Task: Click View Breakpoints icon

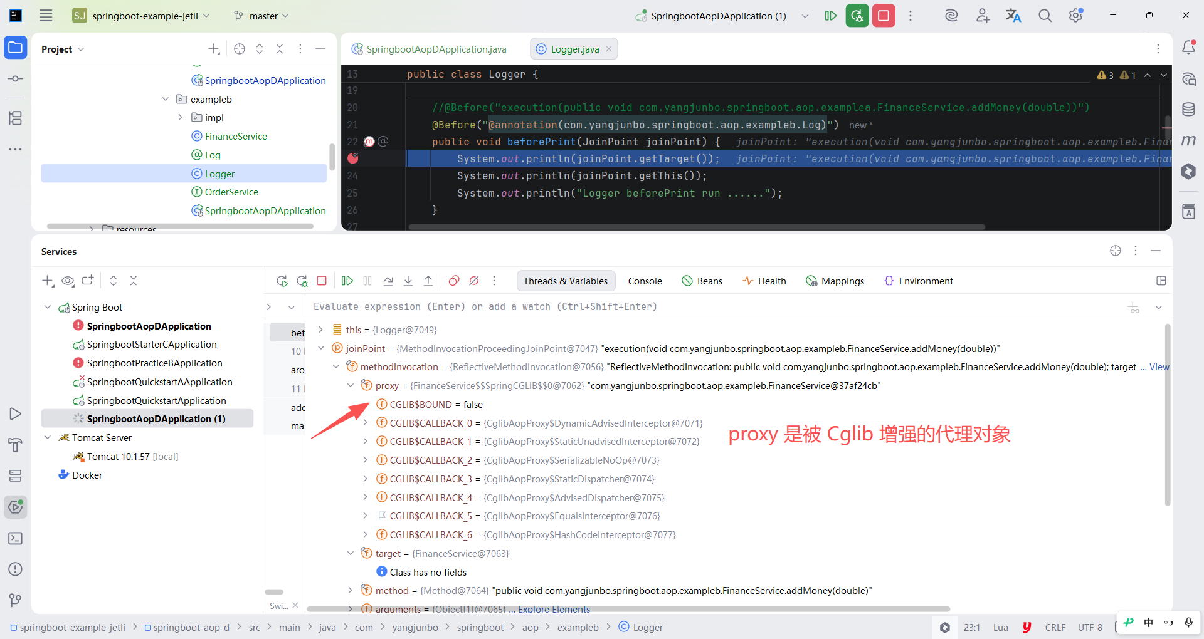Action: (x=454, y=281)
